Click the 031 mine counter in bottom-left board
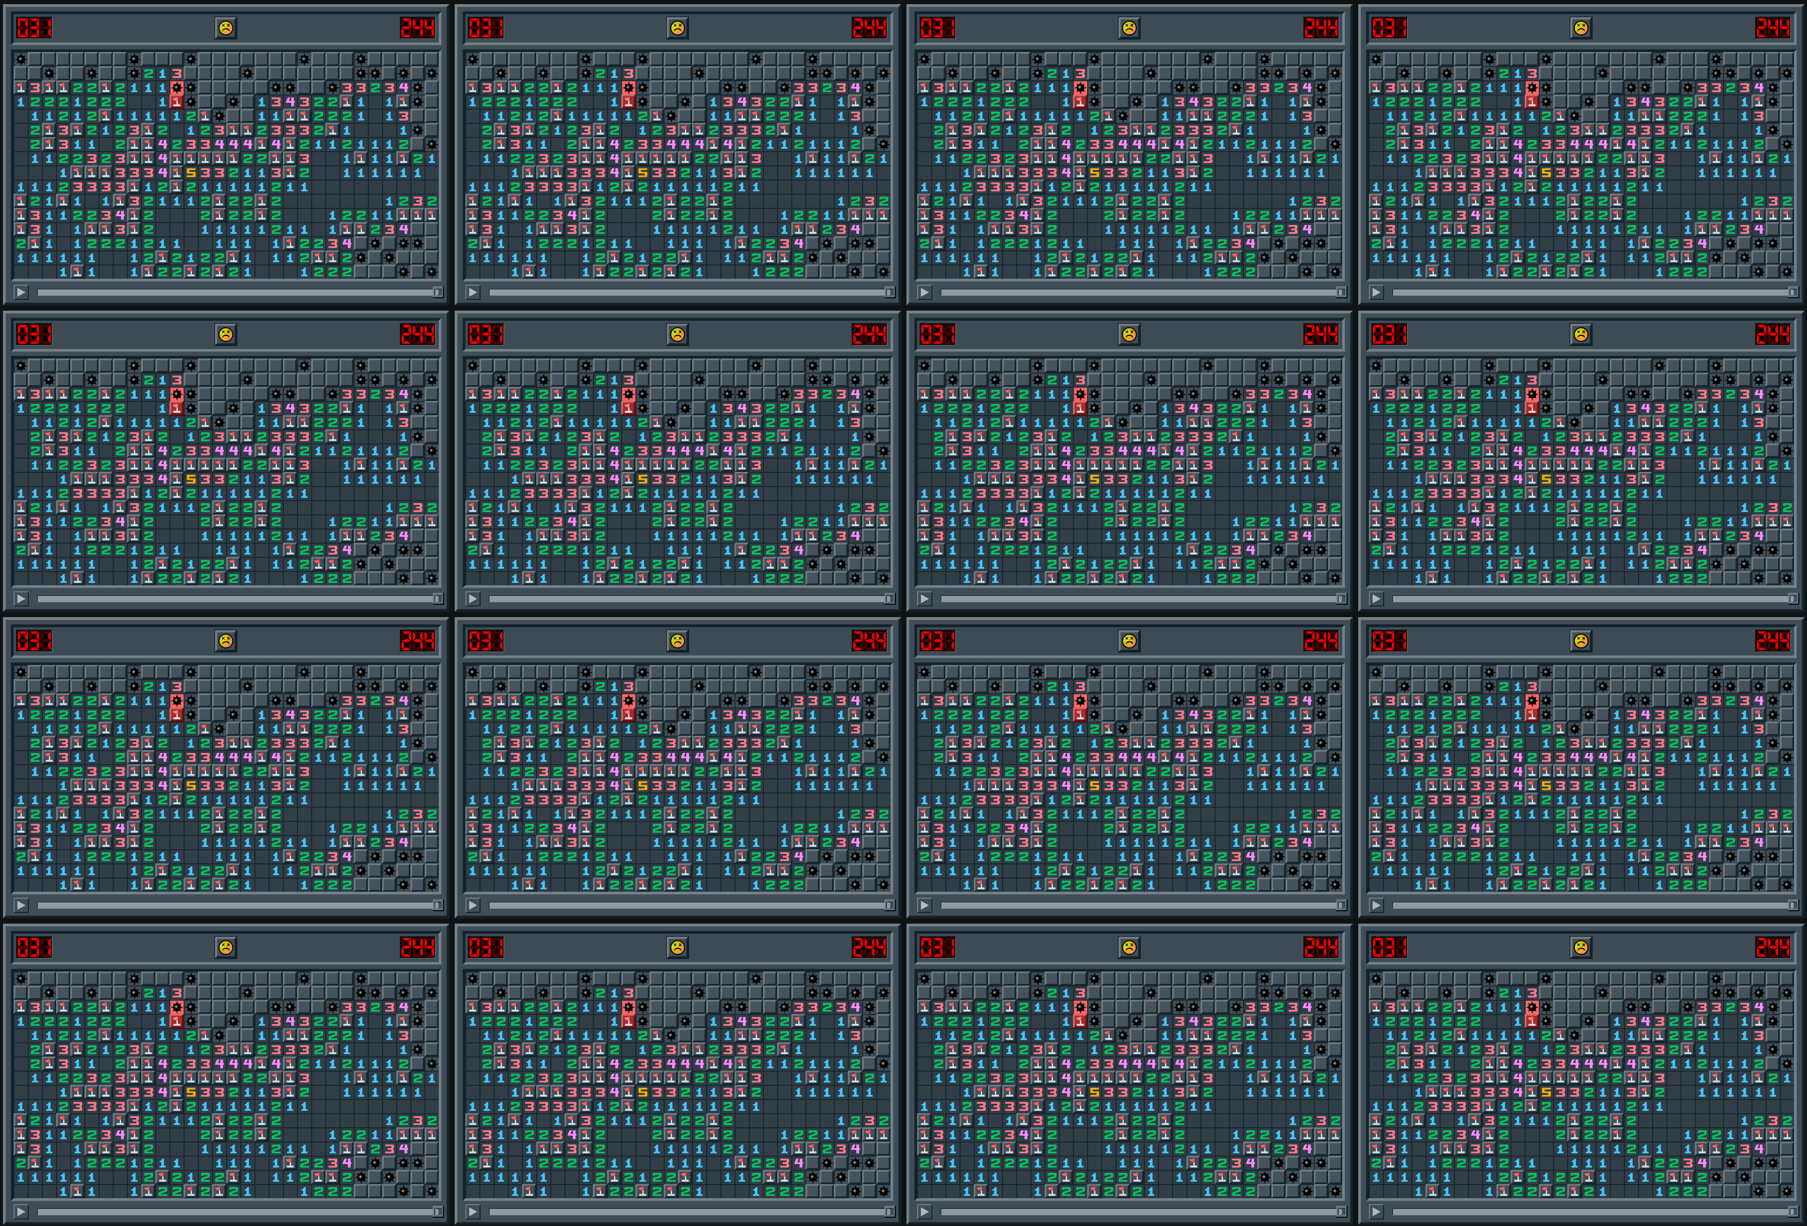This screenshot has width=1807, height=1226. click(34, 947)
